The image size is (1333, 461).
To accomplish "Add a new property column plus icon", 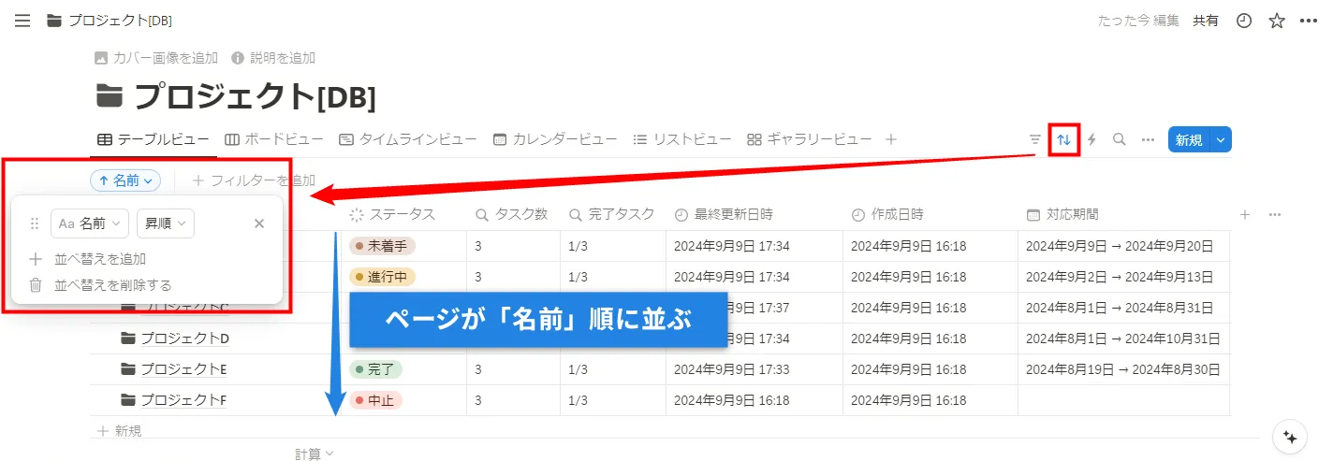I will (x=1245, y=214).
